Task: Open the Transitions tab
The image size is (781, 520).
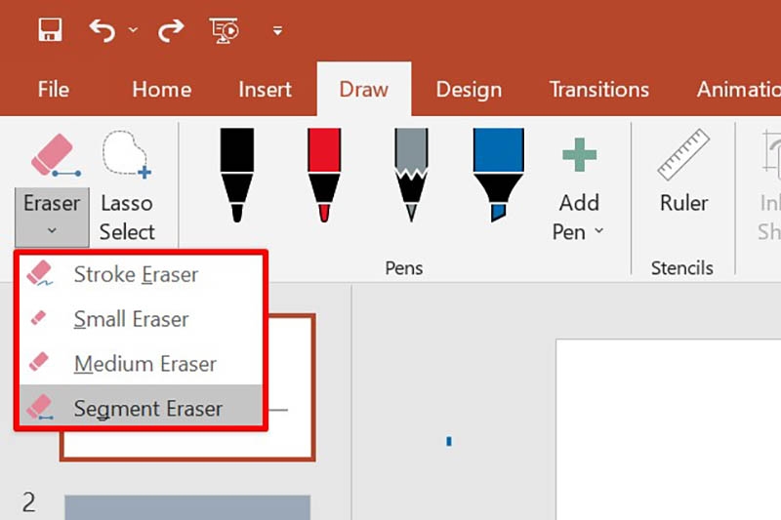Action: 599,90
